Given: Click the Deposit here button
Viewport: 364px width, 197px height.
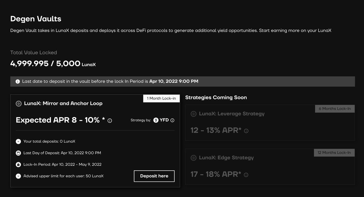Looking at the screenshot, I should tap(154, 176).
